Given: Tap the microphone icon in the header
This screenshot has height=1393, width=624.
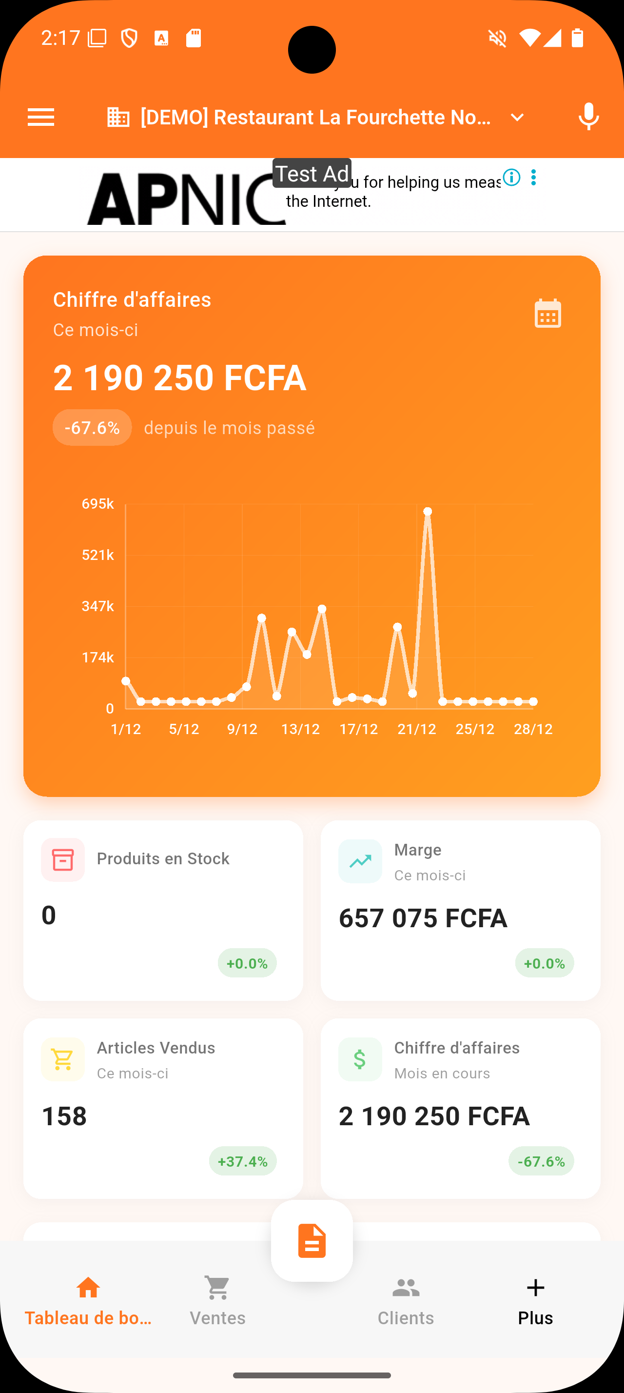Looking at the screenshot, I should click(x=588, y=117).
